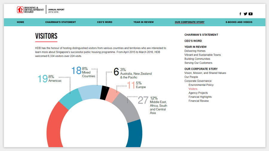Click the VISITORS page heading
This screenshot has height=151, width=269.
[x=46, y=36]
